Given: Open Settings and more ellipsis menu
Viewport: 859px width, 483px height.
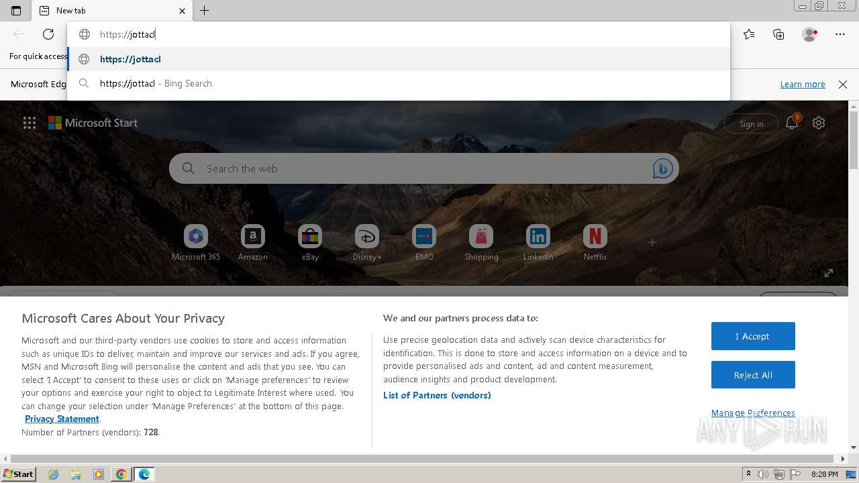Looking at the screenshot, I should 840,34.
